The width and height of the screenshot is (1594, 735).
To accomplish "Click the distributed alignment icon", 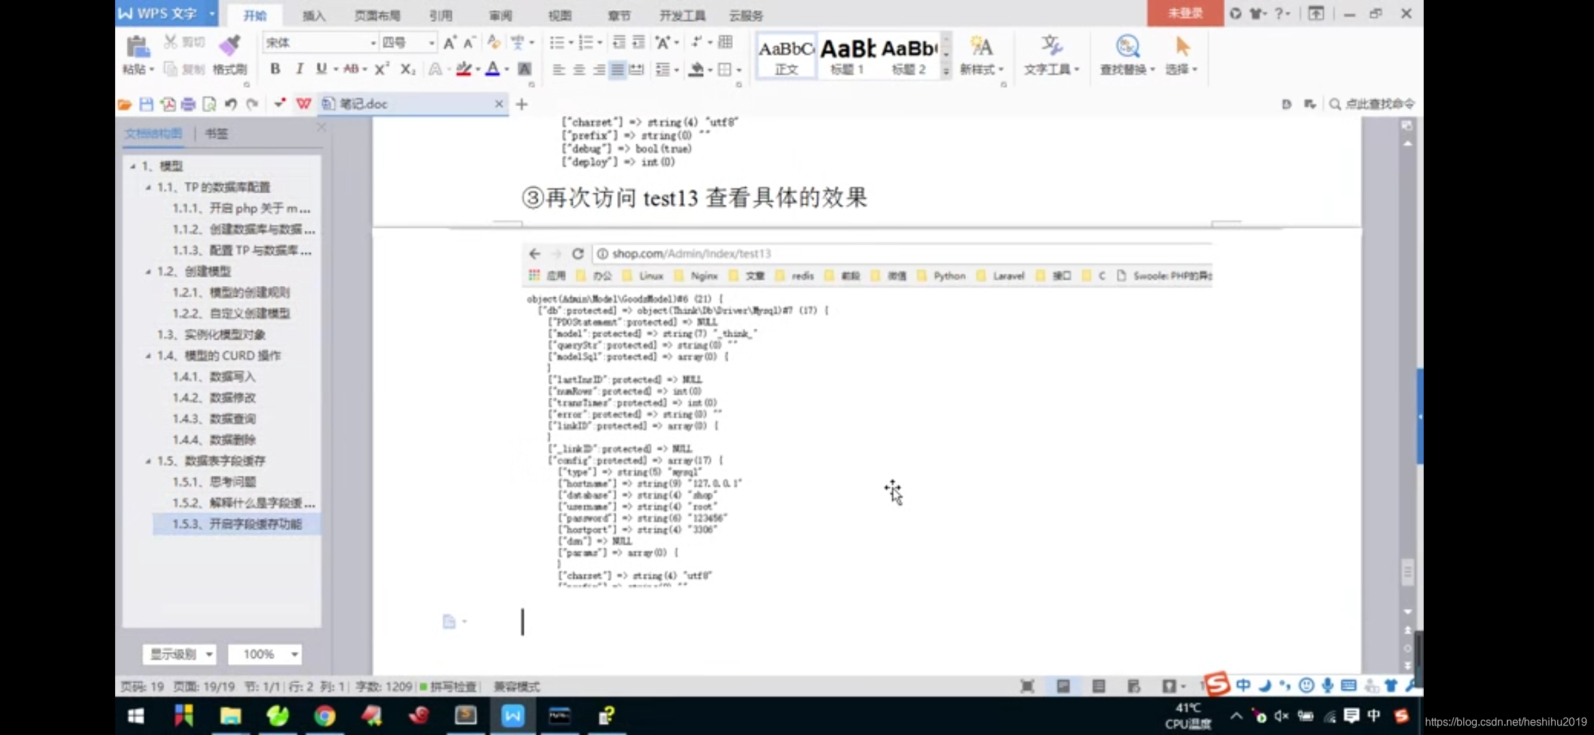I will [x=637, y=69].
